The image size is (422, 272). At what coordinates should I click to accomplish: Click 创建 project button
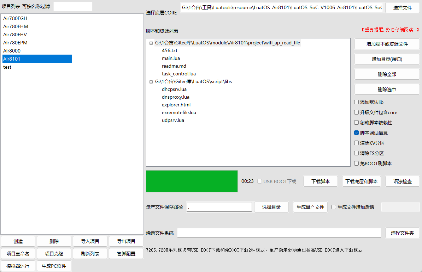point(18,241)
